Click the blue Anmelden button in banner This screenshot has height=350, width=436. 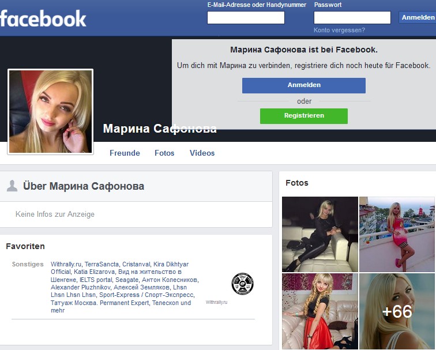[304, 85]
